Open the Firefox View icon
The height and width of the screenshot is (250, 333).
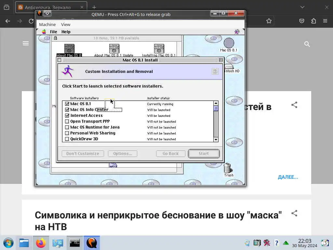point(7,7)
